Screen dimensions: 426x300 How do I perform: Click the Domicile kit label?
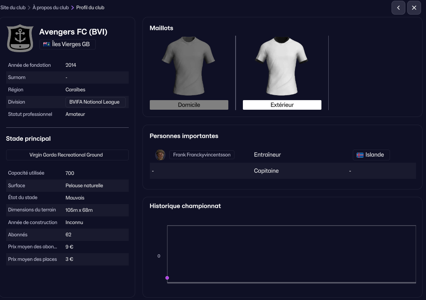pos(189,105)
